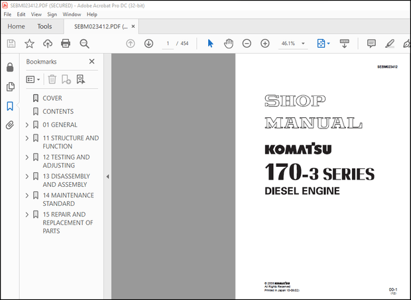Click SEBM023412 code at page top

(387, 67)
